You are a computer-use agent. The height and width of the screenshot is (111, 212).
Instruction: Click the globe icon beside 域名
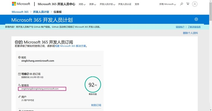[19, 57]
